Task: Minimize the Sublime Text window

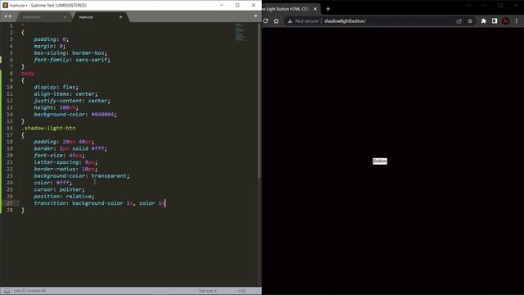Action: pyautogui.click(x=222, y=6)
